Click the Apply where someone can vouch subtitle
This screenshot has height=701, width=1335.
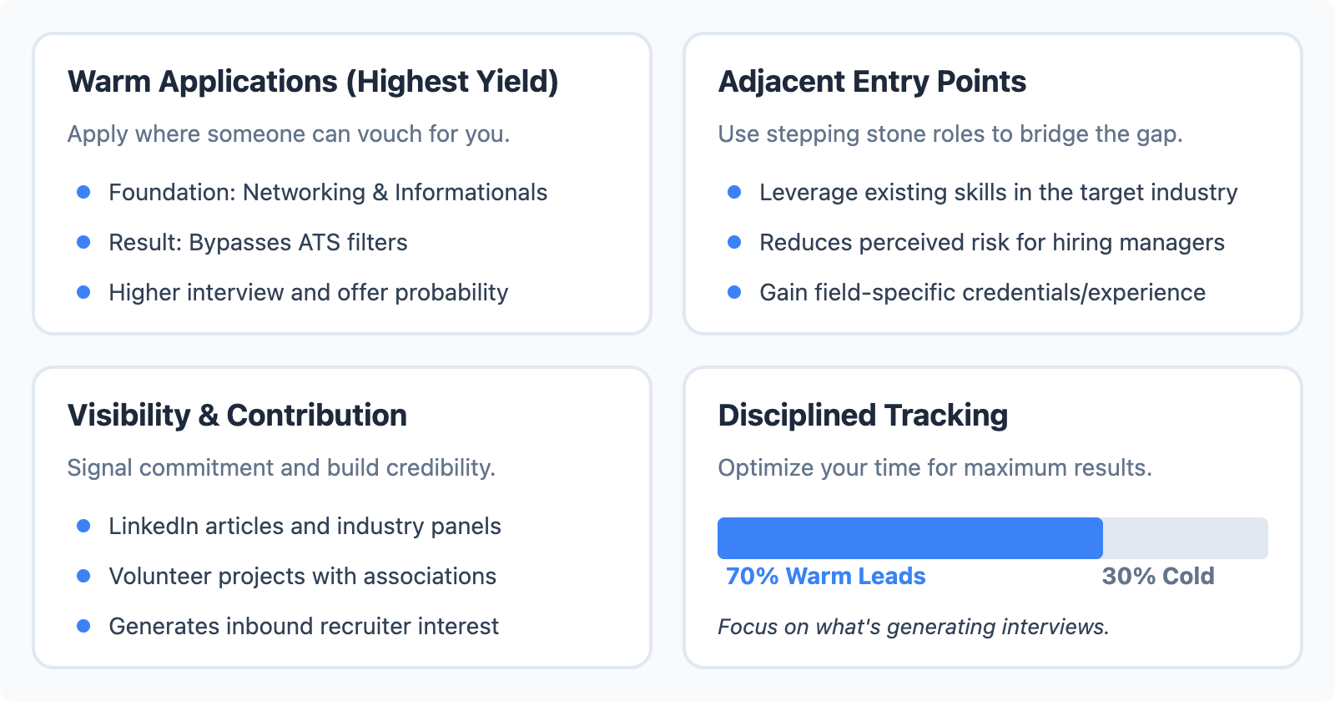coord(288,134)
